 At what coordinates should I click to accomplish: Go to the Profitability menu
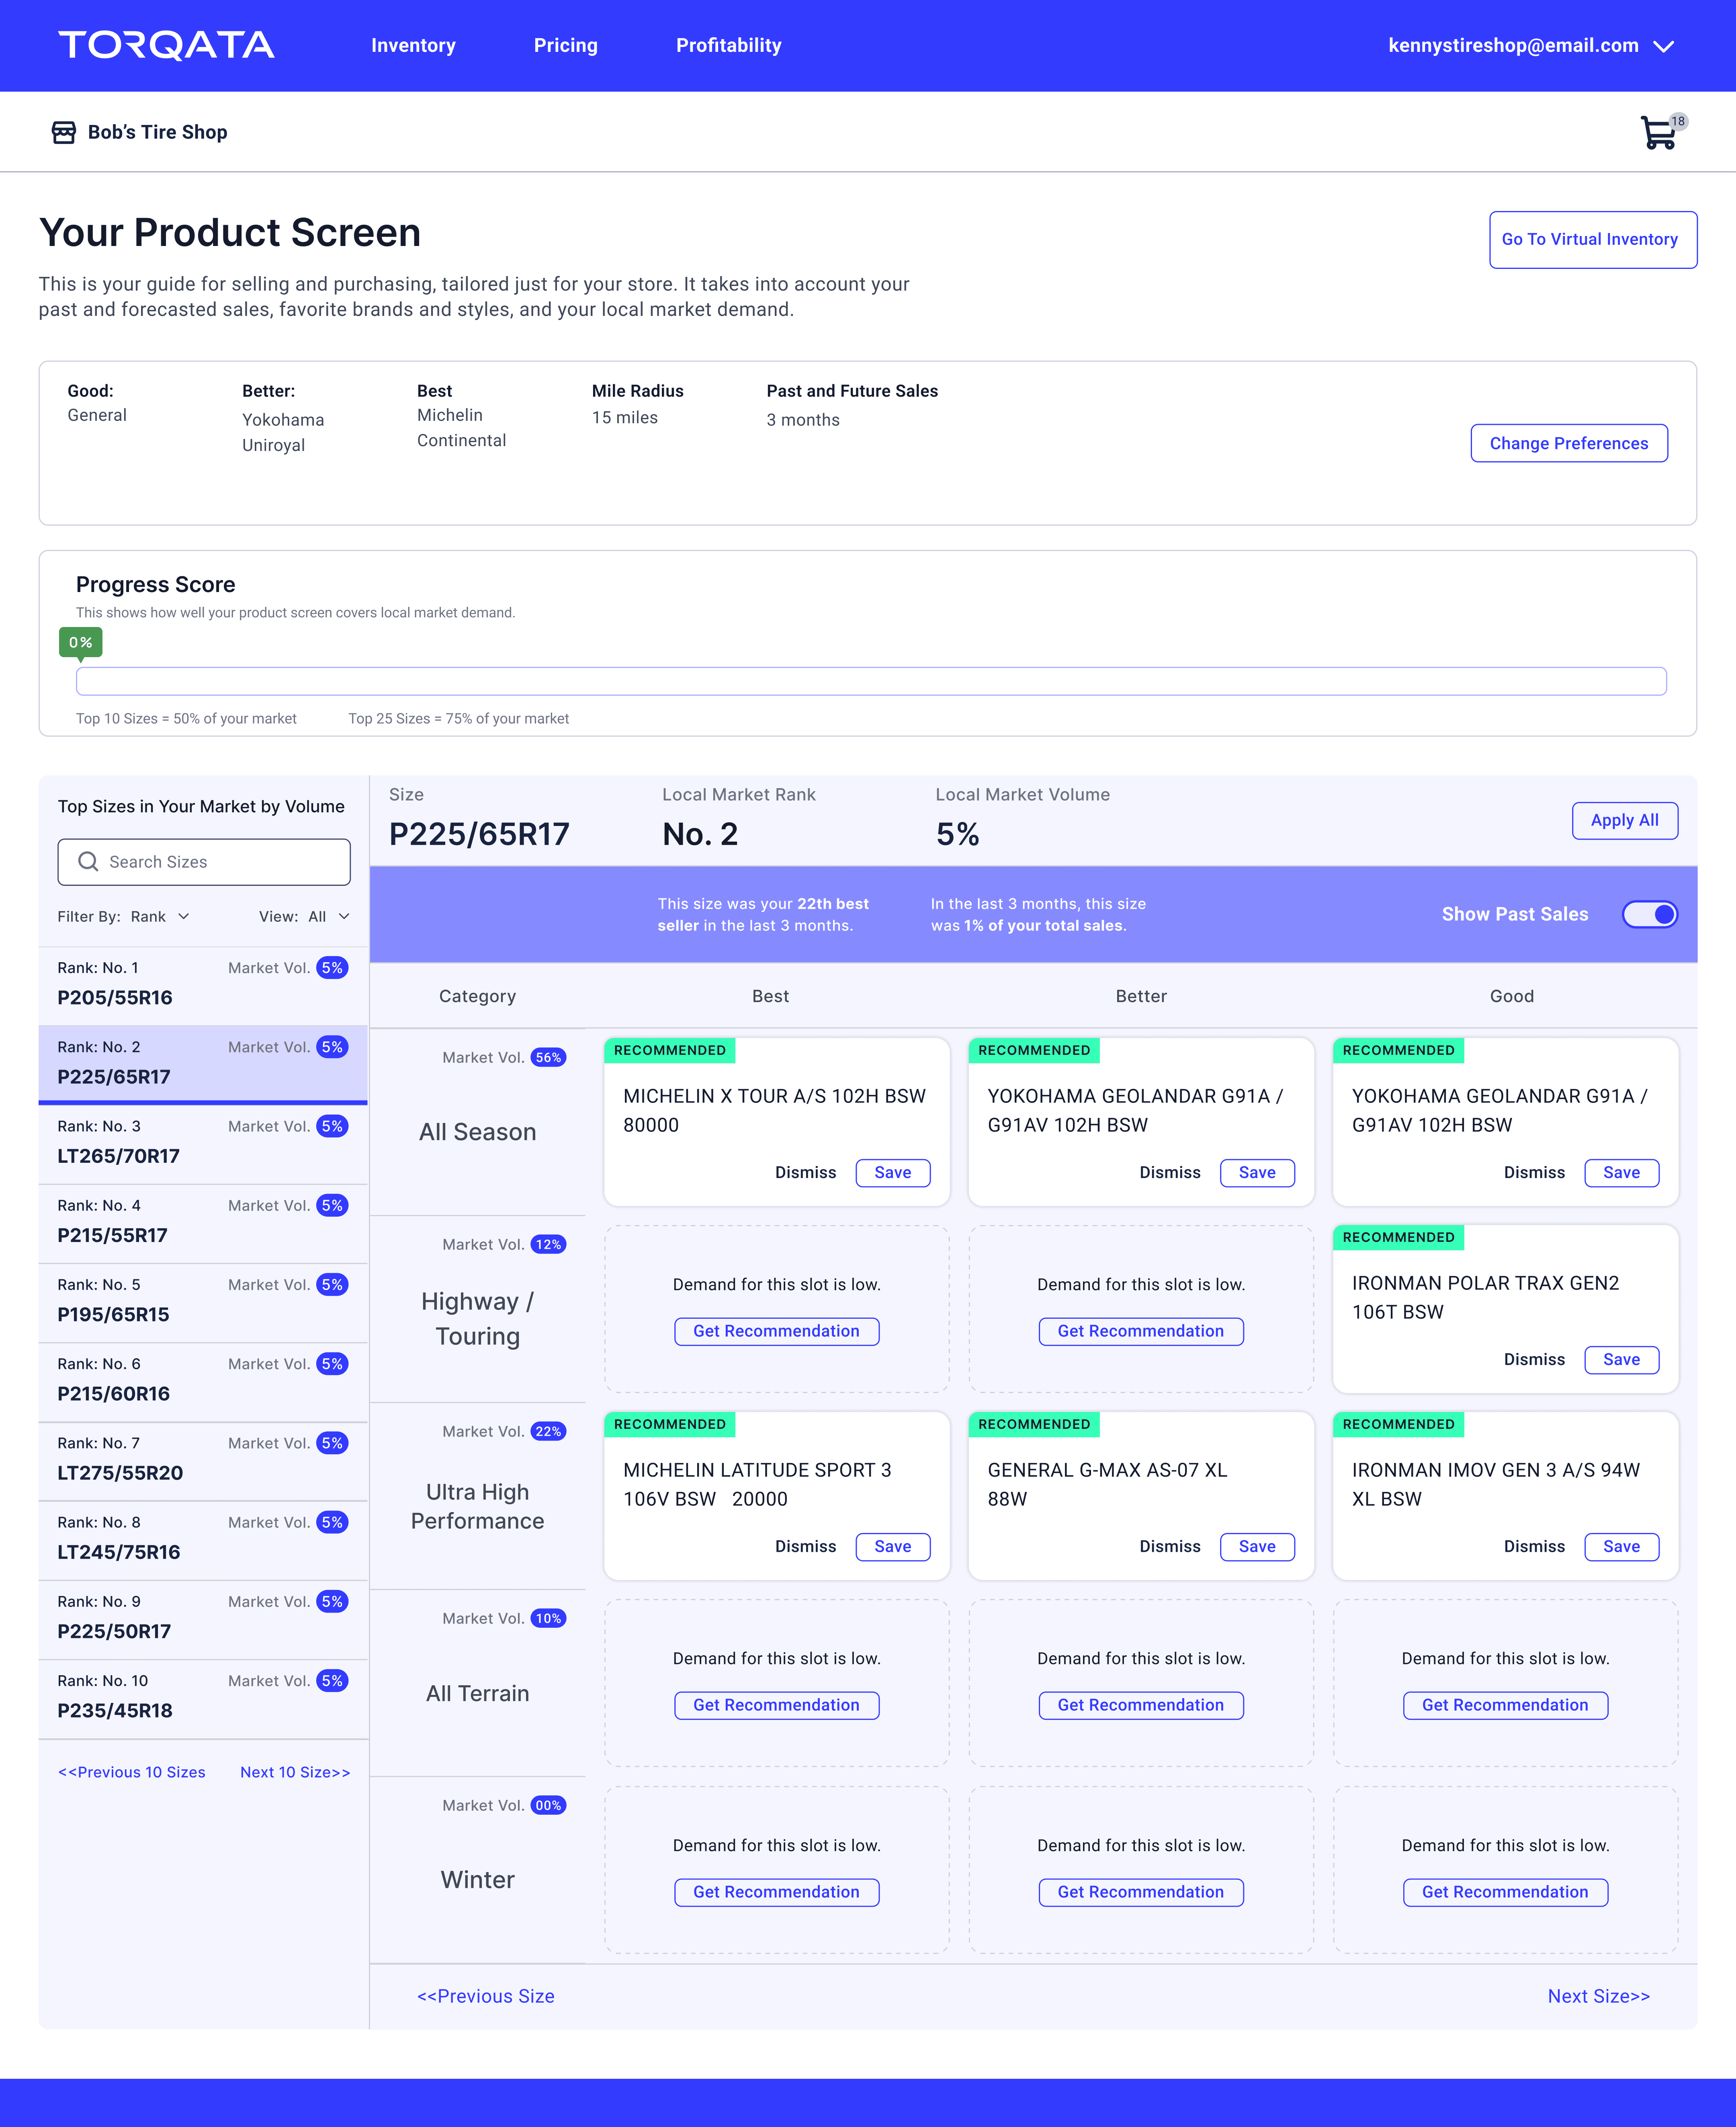coord(728,45)
